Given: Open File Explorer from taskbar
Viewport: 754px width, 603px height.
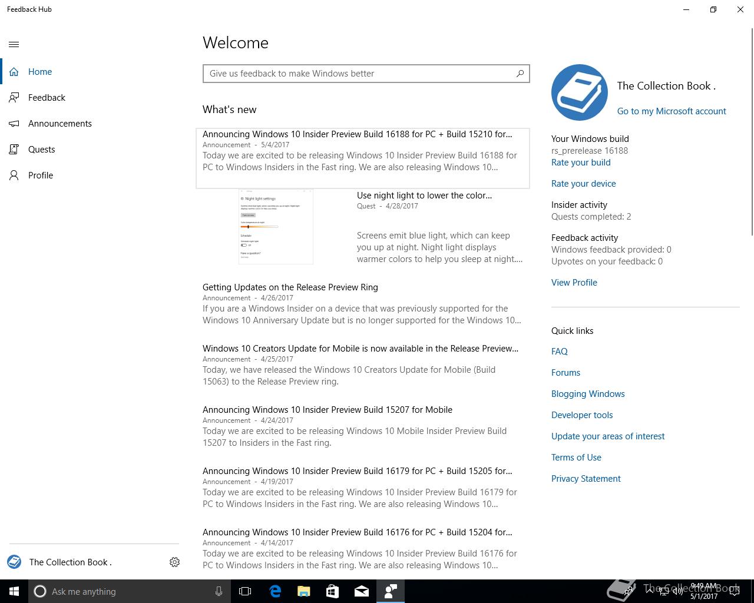Looking at the screenshot, I should pos(304,591).
